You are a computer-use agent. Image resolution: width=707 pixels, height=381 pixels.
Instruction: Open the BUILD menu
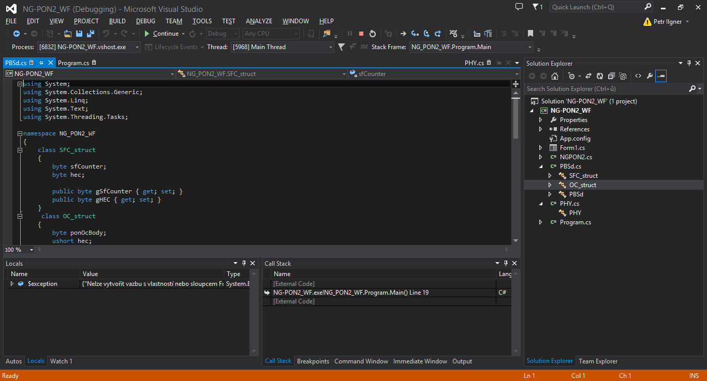117,21
